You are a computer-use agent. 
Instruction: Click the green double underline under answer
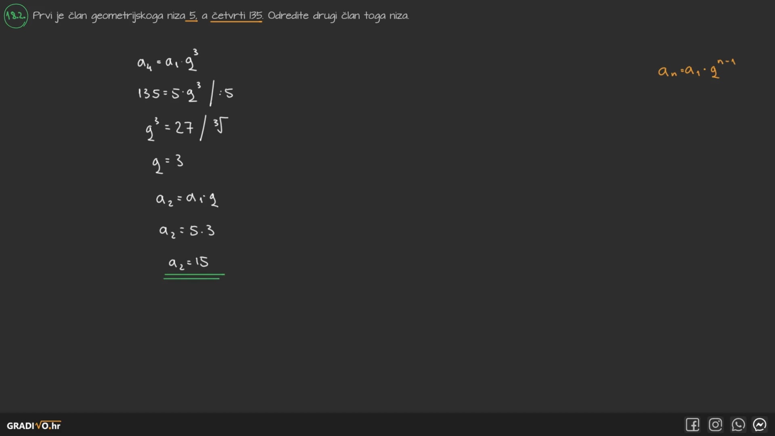coord(194,277)
